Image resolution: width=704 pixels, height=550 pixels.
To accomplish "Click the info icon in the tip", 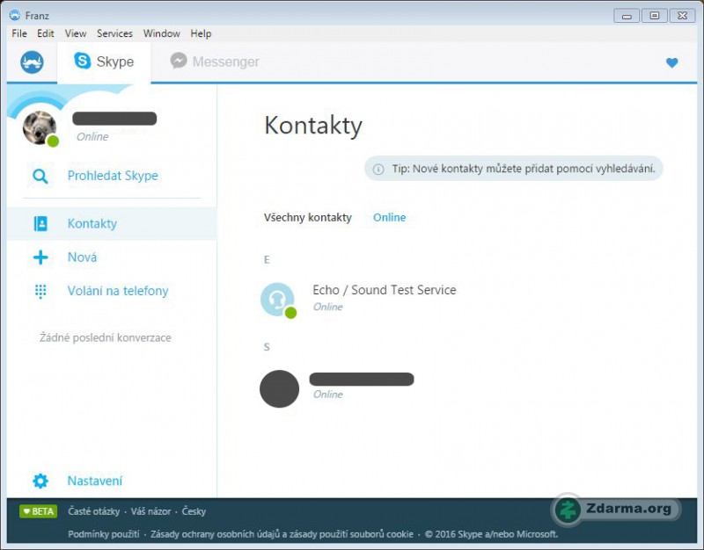I will 378,169.
